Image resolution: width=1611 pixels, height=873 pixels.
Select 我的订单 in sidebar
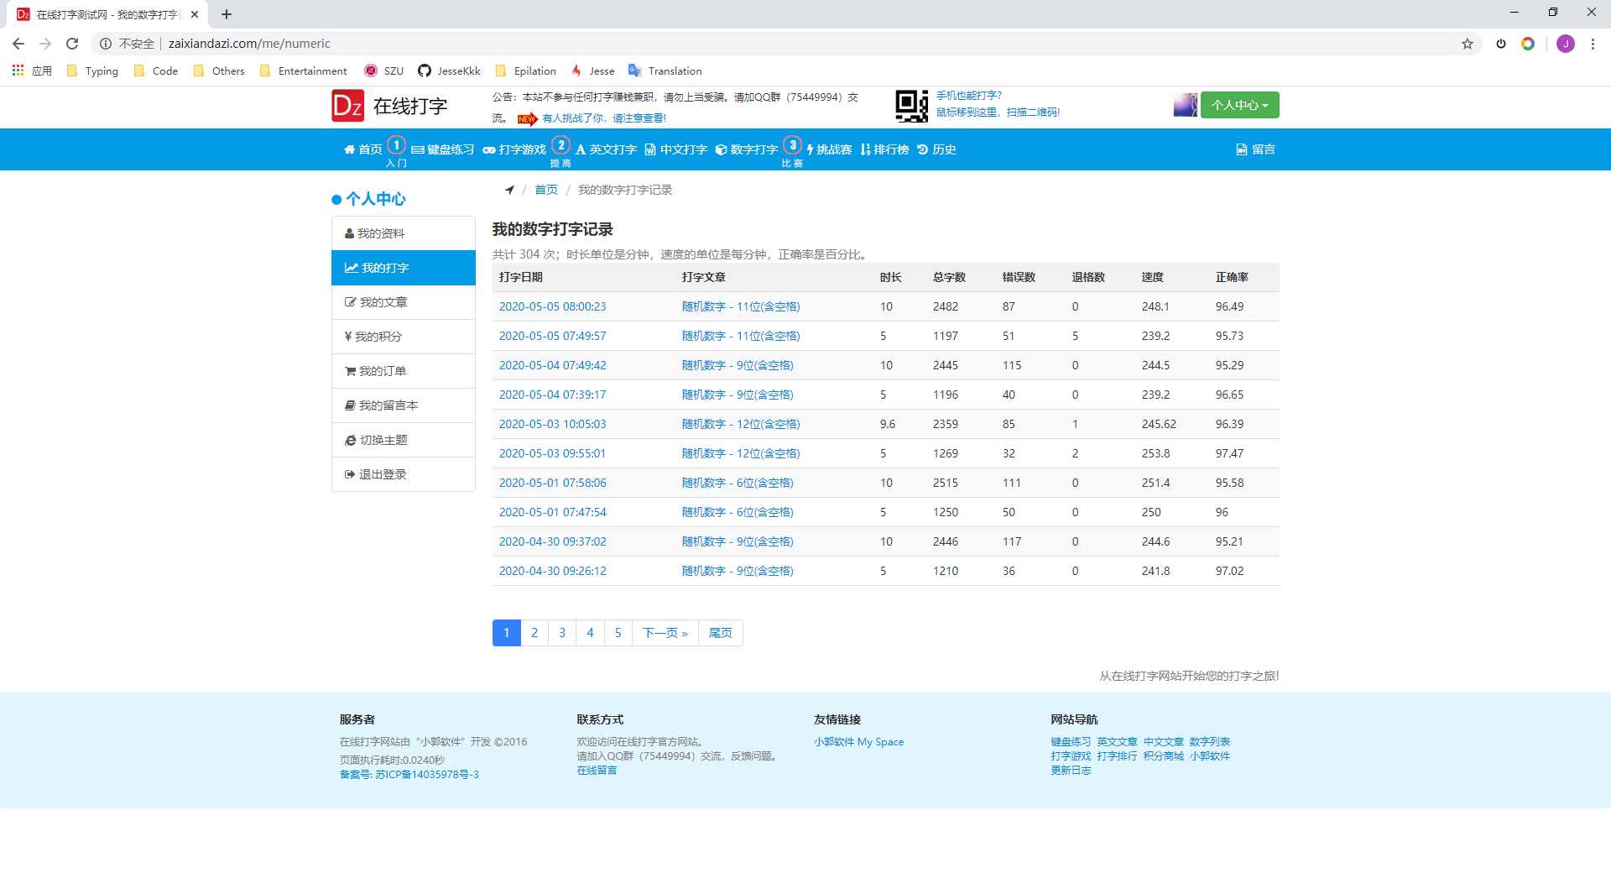pos(404,371)
